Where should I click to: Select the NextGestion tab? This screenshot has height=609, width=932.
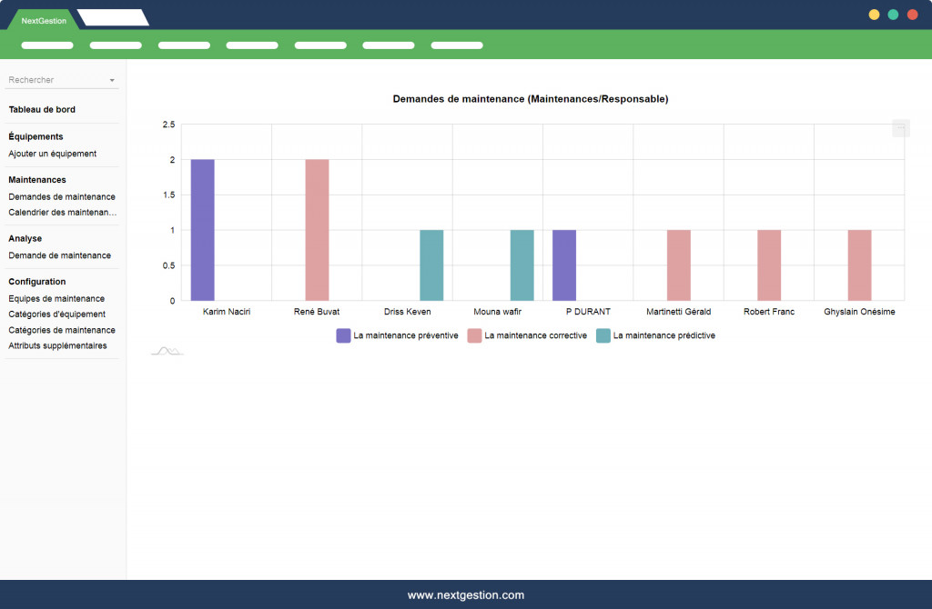[x=44, y=20]
